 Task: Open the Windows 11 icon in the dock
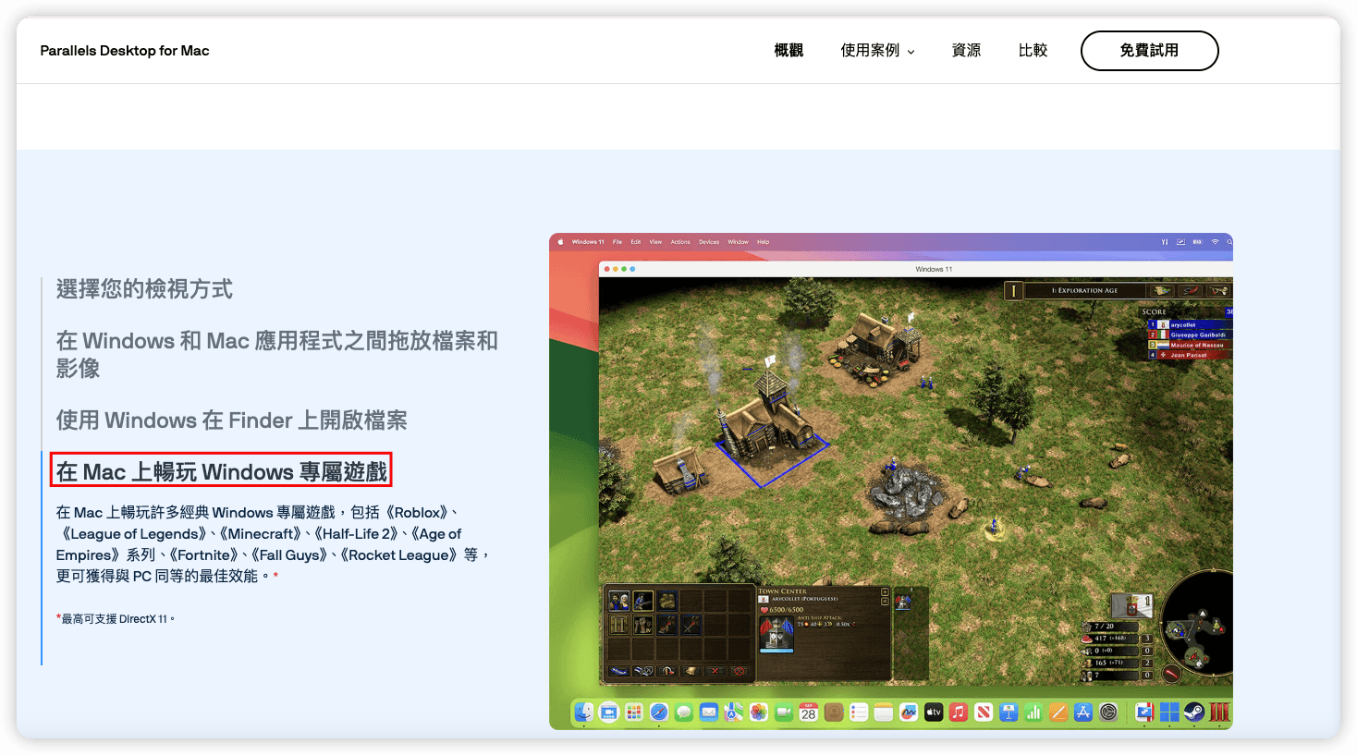[x=1169, y=712]
